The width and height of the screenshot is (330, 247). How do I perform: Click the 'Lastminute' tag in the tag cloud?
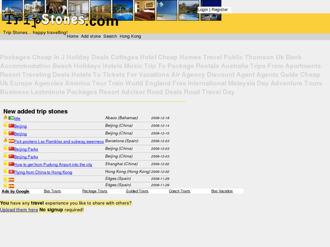(48, 92)
